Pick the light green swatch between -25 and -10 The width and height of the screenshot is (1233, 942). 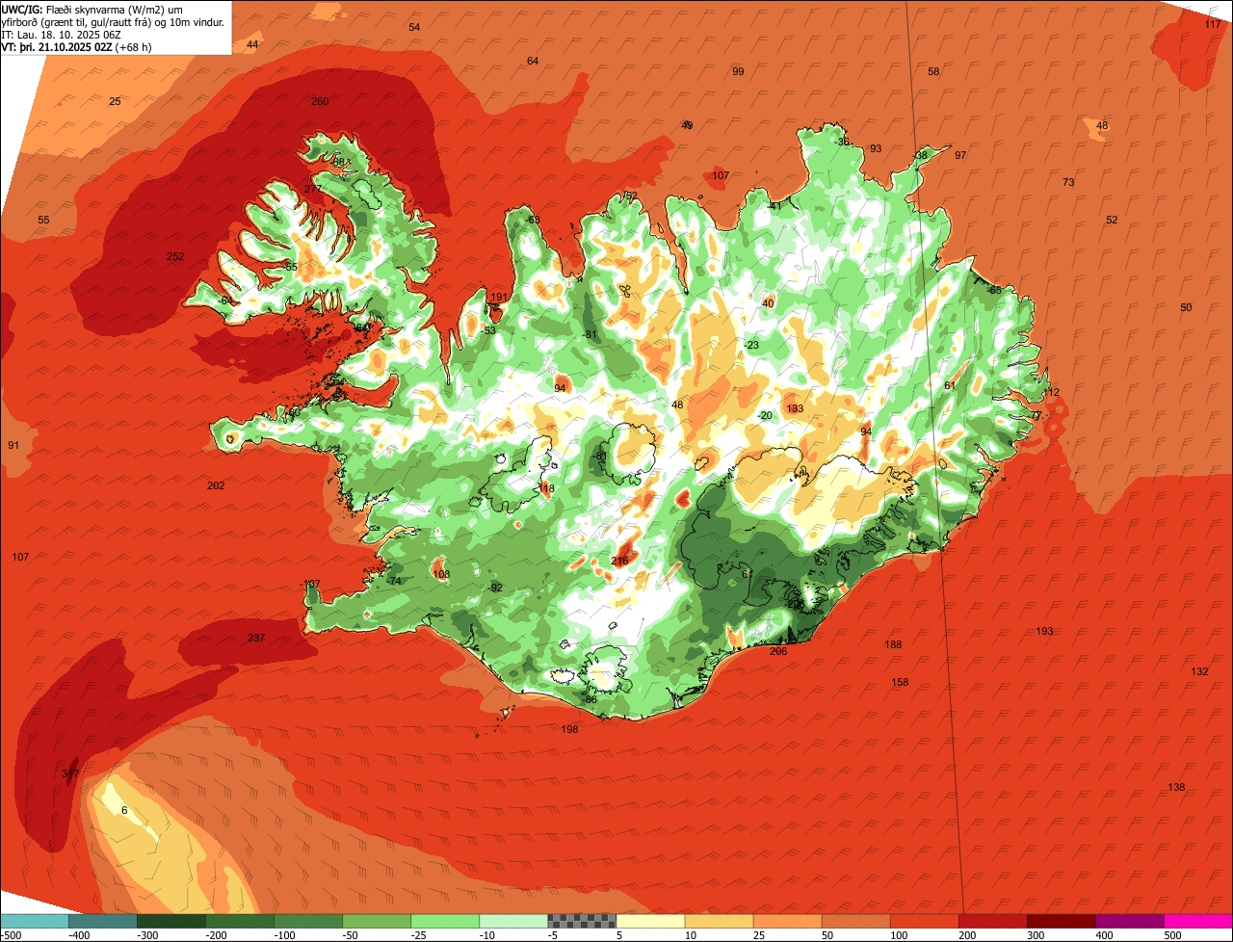pos(445,921)
